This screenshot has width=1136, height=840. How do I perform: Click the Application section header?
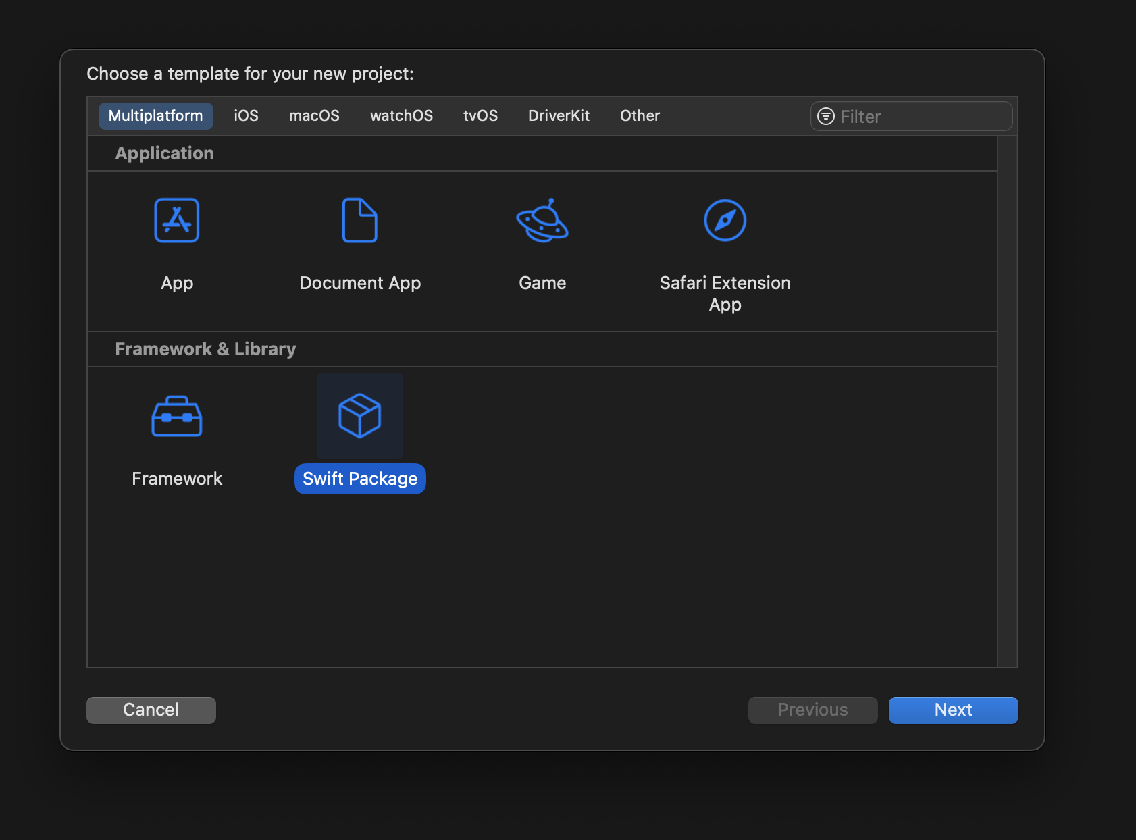point(164,153)
